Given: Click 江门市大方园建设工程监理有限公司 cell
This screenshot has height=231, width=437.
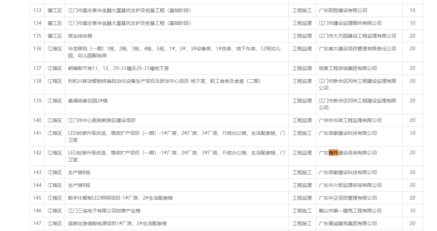Looking at the screenshot, I should click(358, 36).
